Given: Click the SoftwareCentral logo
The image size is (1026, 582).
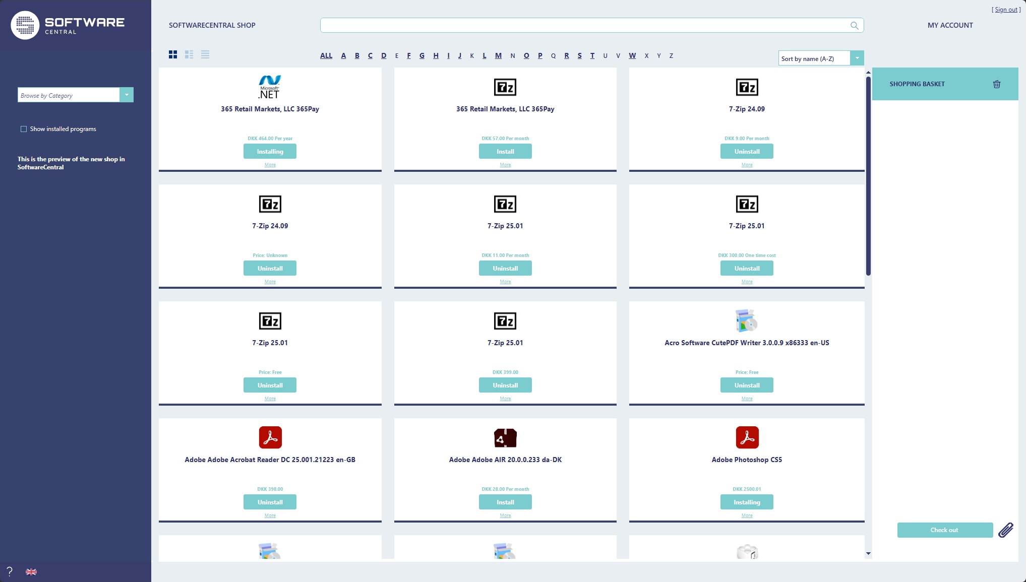Looking at the screenshot, I should point(68,25).
